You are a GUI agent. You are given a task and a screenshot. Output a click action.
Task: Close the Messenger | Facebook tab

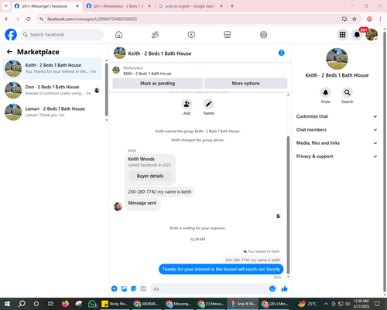tap(77, 6)
